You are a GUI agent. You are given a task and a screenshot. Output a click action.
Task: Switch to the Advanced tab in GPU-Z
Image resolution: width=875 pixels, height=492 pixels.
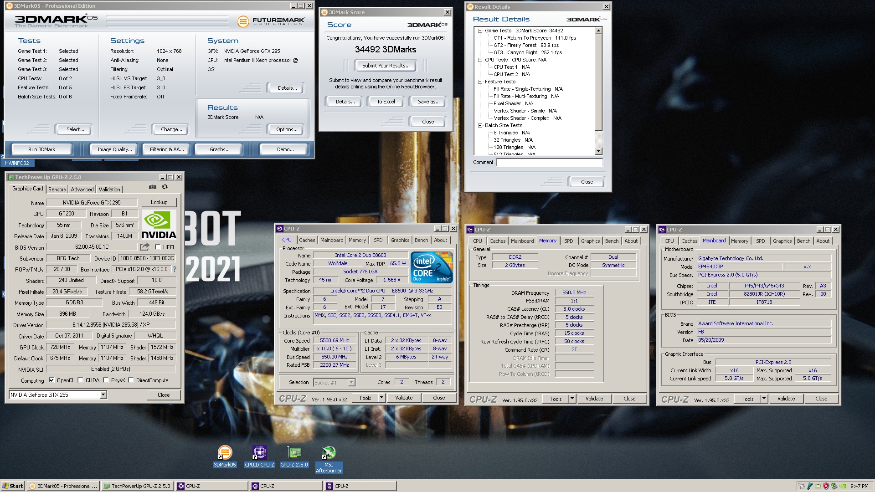(82, 190)
